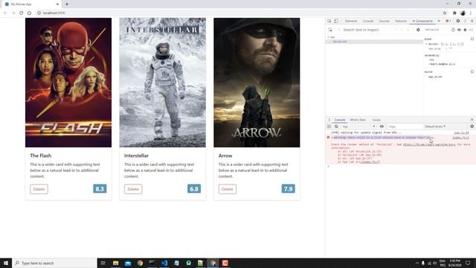Reload the page with the browser refresh icon

click(21, 13)
